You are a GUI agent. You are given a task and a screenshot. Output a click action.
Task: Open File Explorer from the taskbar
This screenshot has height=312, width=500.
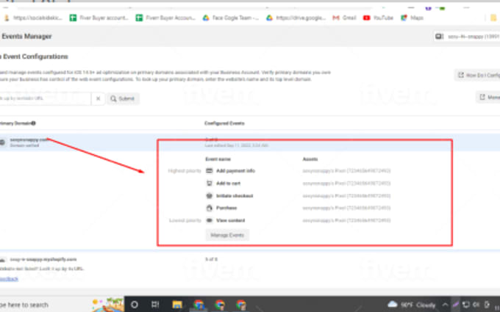pyautogui.click(x=177, y=305)
